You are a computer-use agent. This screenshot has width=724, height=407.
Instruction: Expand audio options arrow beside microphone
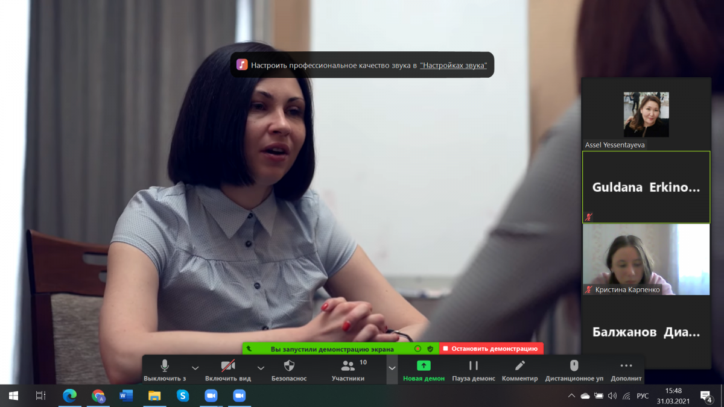coord(195,368)
